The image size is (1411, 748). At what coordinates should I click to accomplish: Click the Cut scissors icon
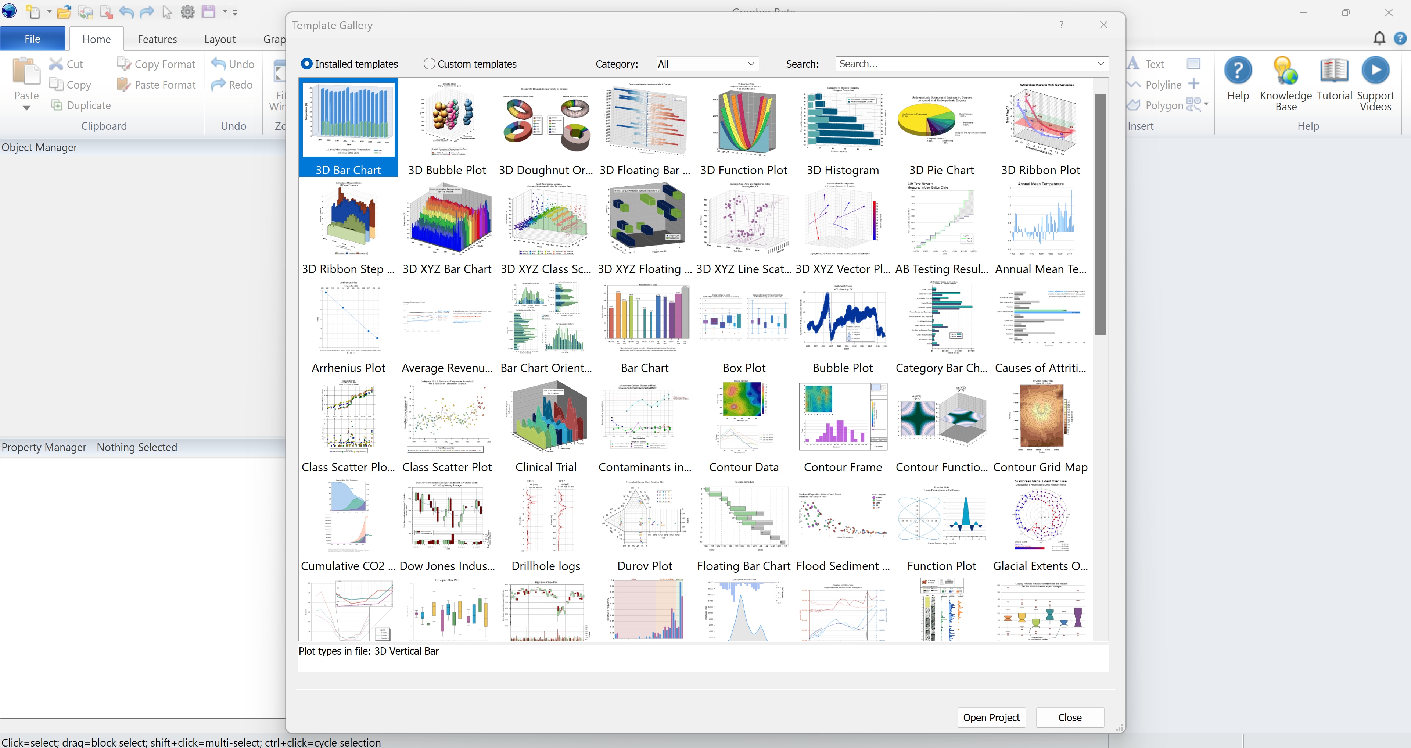click(56, 64)
